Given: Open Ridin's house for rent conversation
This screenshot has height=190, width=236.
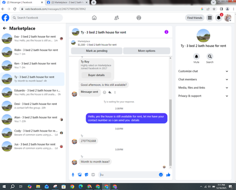Looking at the screenshot, I should (x=32, y=52).
